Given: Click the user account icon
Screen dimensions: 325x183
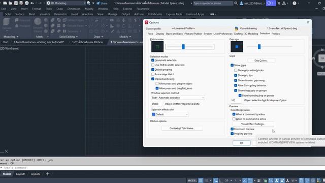Looking at the screenshot, I should pos(242,3).
